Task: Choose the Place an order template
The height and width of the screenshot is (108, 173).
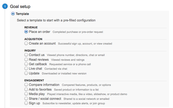Action: (26, 32)
